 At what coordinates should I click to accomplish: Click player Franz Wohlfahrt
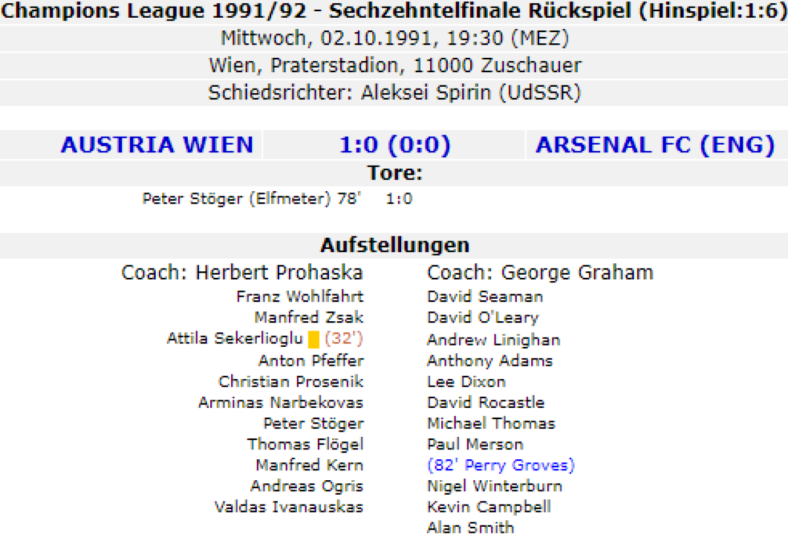pos(299,297)
